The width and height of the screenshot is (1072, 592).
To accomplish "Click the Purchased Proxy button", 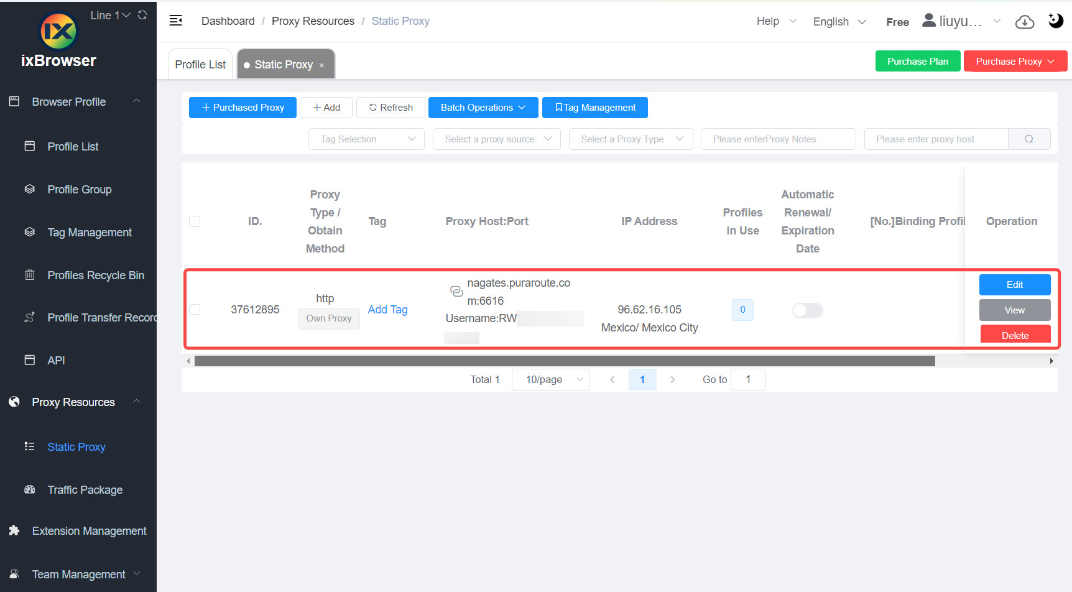I will pos(243,108).
